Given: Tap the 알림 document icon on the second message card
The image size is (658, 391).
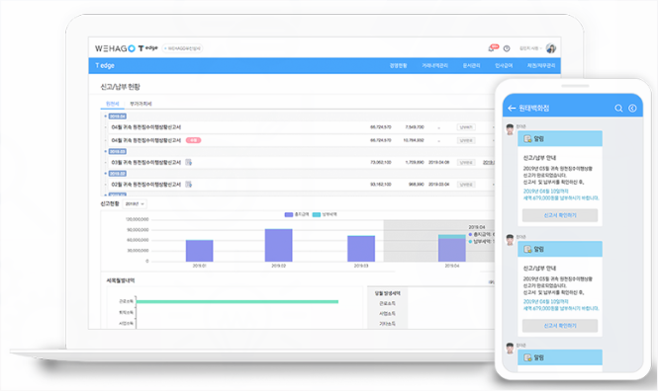Looking at the screenshot, I should tap(527, 249).
